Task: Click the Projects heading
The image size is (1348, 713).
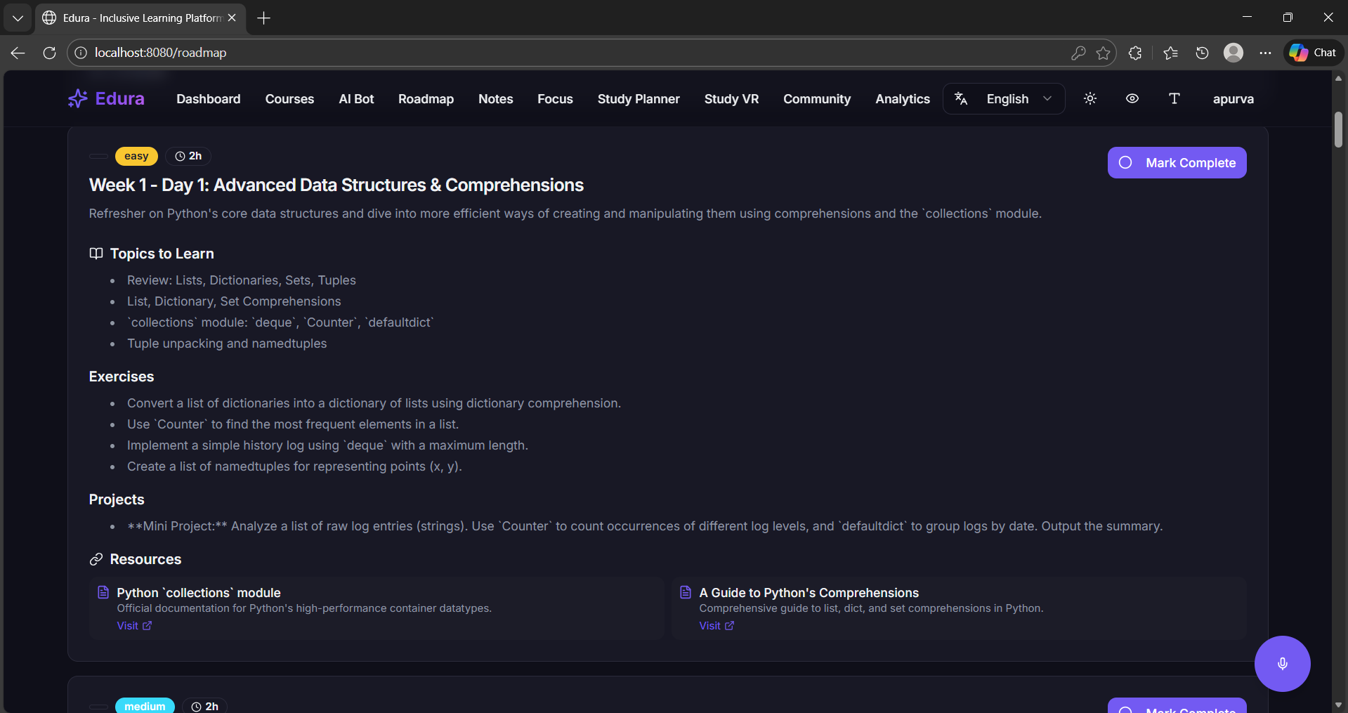Action: 117,499
